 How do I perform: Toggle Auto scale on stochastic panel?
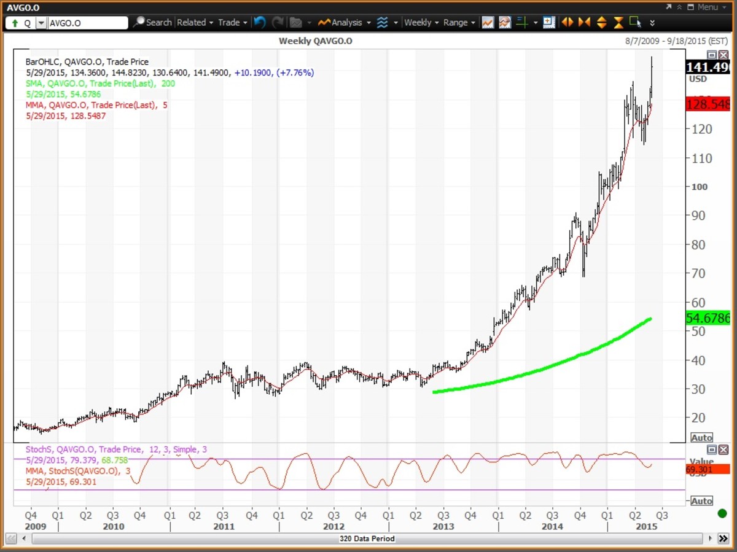[701, 501]
